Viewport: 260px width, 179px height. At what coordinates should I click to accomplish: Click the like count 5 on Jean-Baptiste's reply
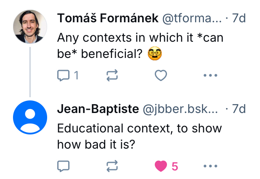coord(175,166)
